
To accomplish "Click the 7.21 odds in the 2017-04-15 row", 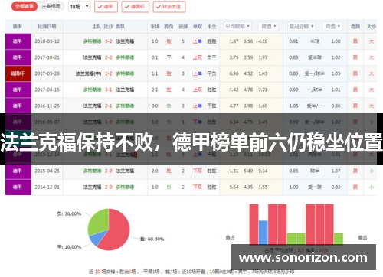I will click(263, 90).
